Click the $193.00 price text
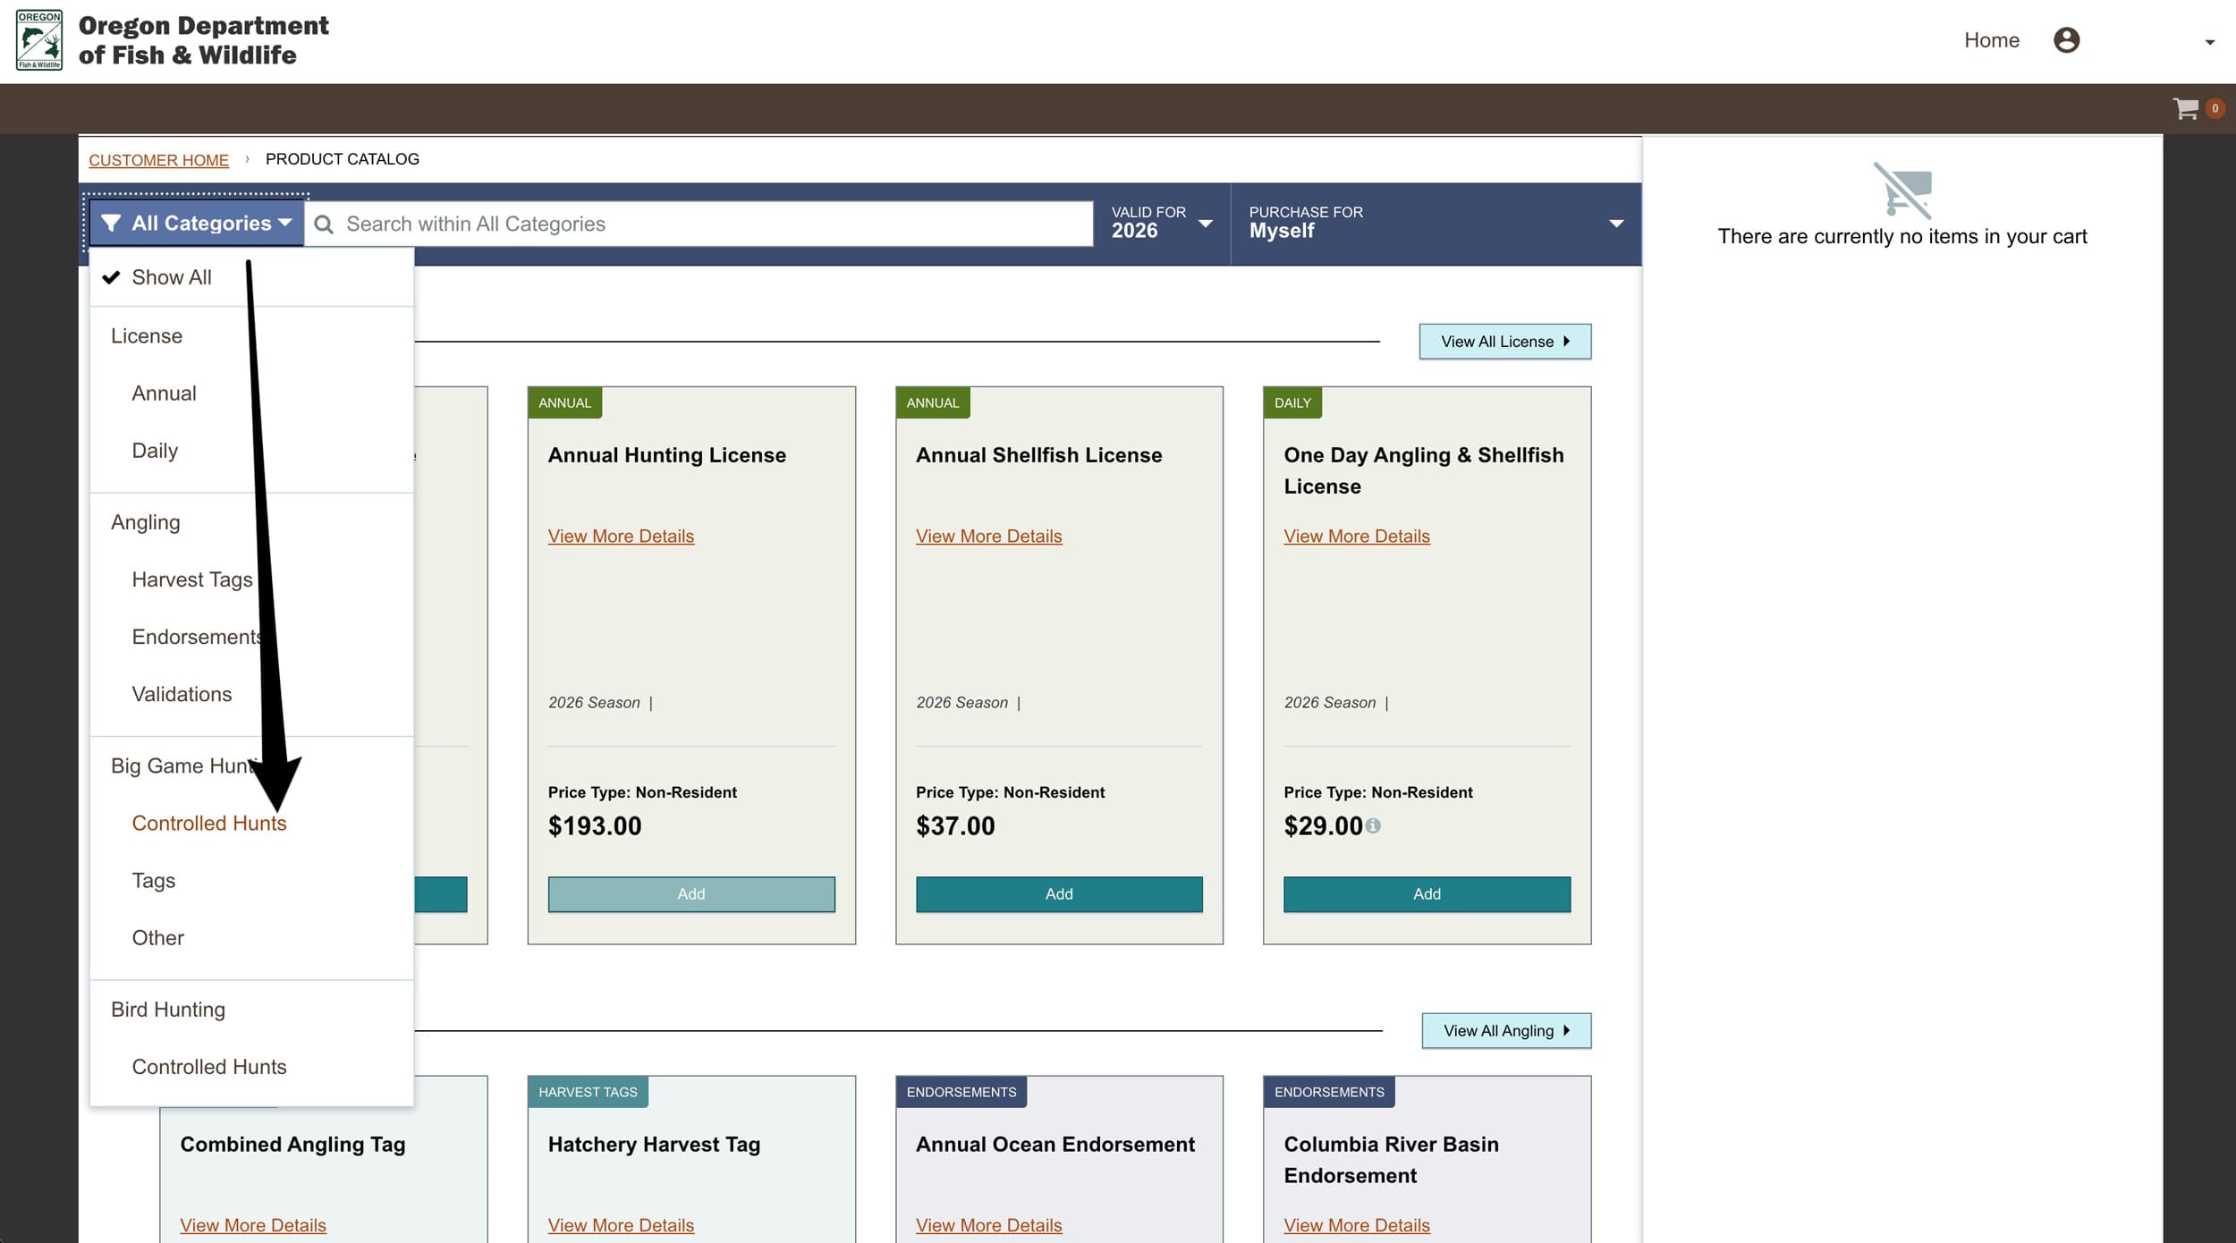2236x1243 pixels. click(x=595, y=826)
